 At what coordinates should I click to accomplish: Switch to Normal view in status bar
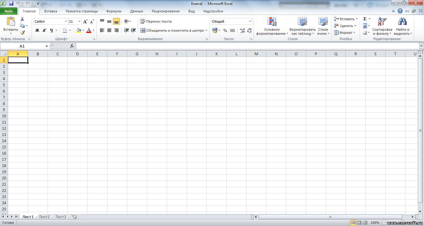353,223
